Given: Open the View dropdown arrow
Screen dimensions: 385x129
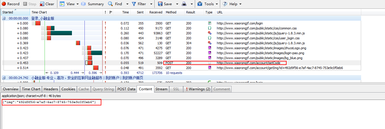Looking at the screenshot, I should [x=77, y=4].
